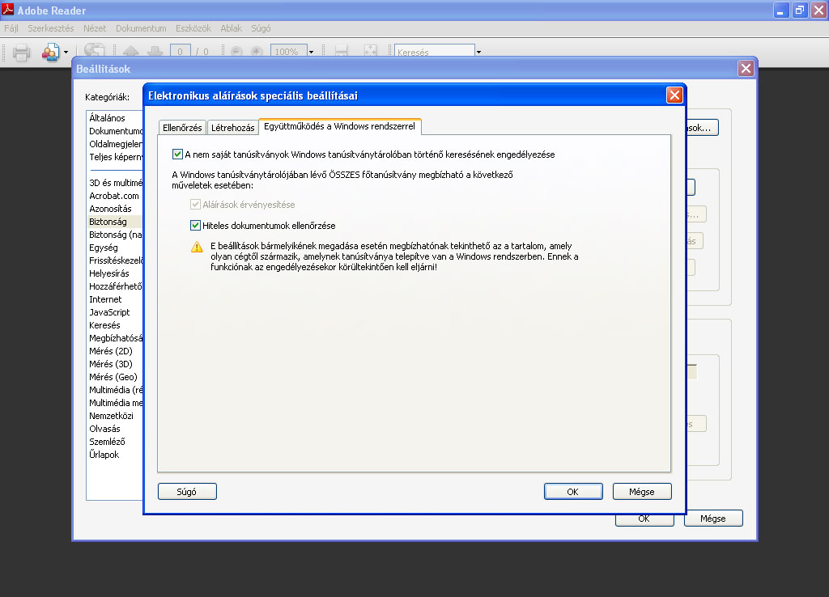
Task: Click the fit page icon in toolbar
Action: [x=371, y=51]
